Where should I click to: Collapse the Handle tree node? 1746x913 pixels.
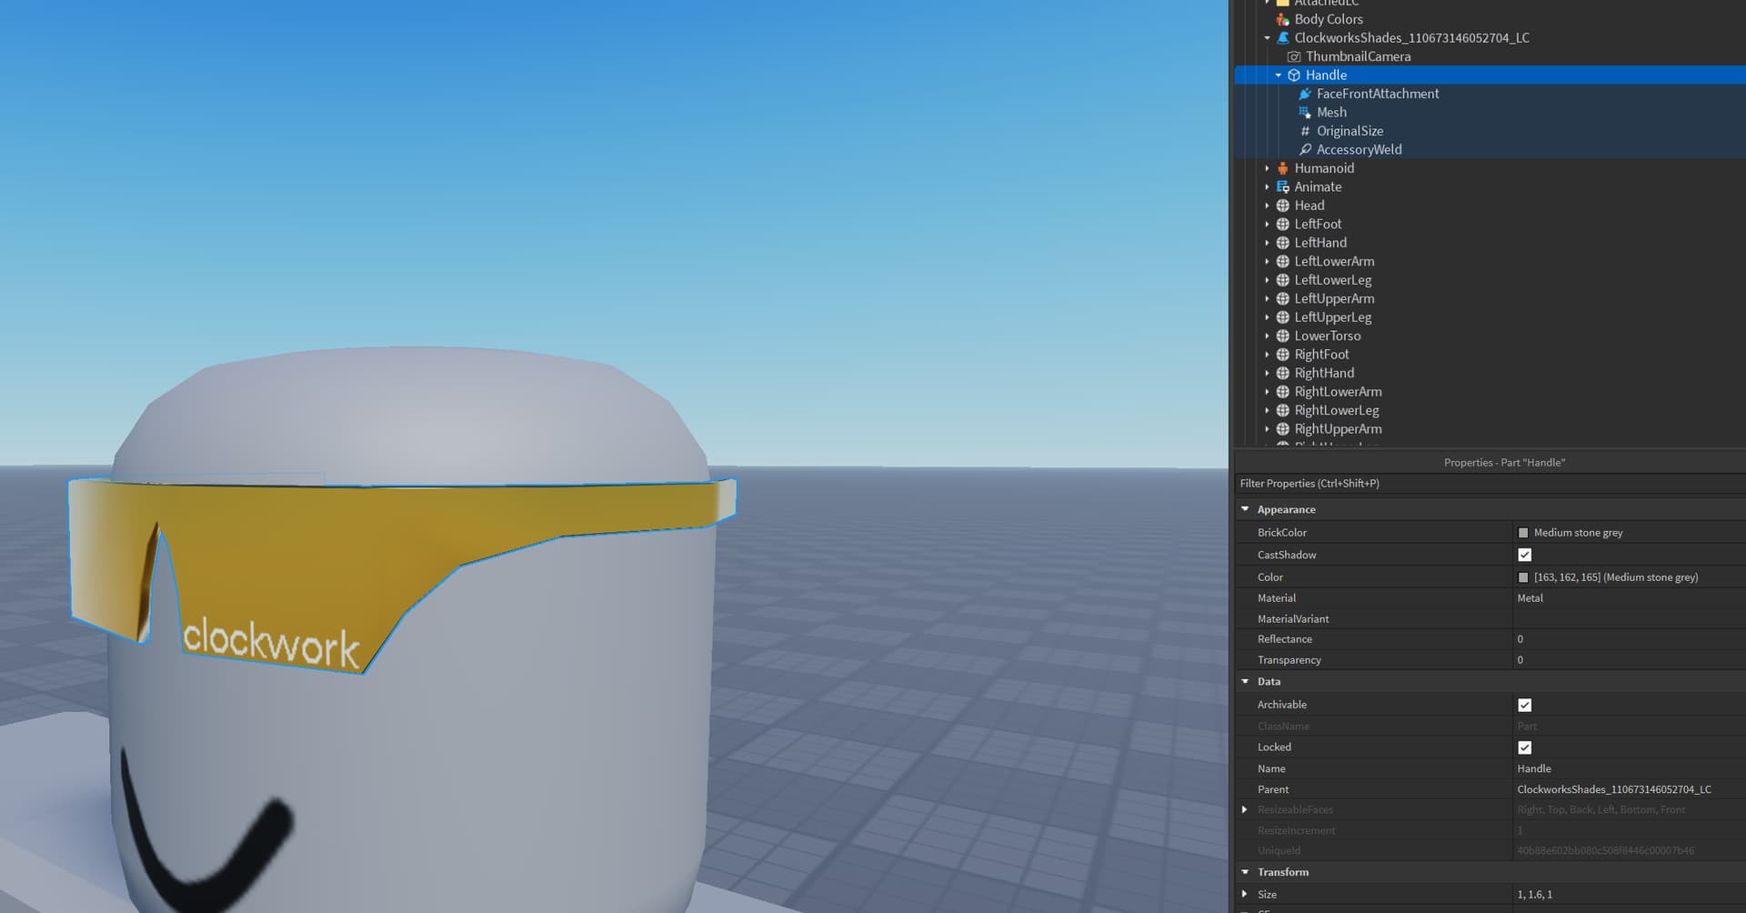tap(1278, 75)
